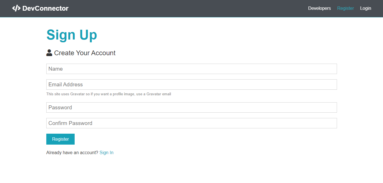The height and width of the screenshot is (183, 383).
Task: Focus the Email Address input field
Action: click(x=191, y=84)
